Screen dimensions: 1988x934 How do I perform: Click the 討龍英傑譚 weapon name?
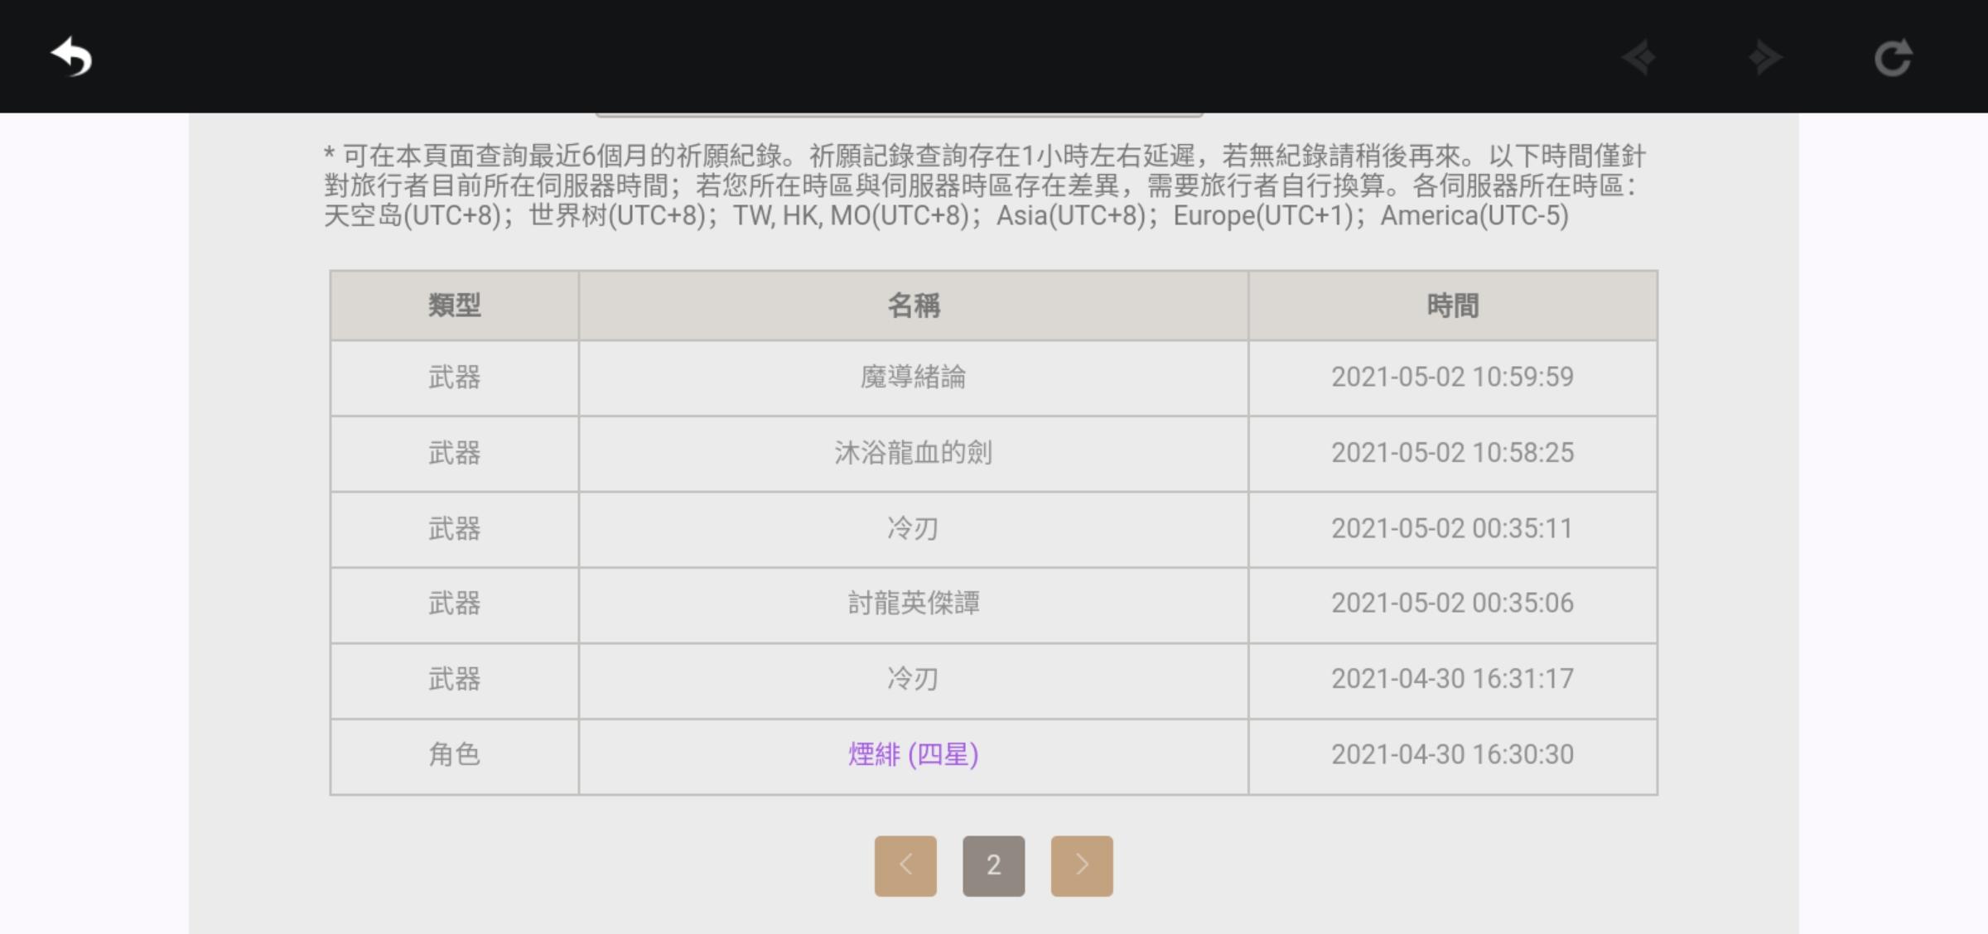[913, 604]
